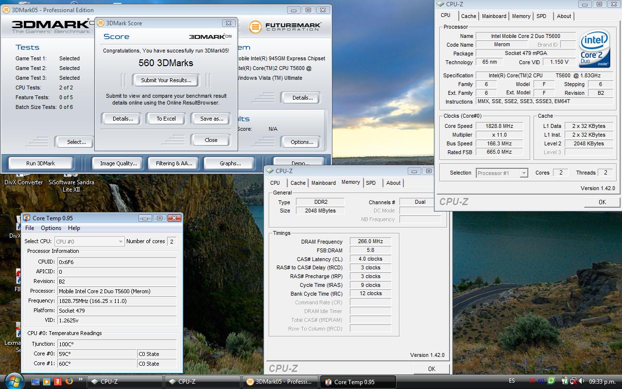Open File menu in Core Temp

[30, 228]
